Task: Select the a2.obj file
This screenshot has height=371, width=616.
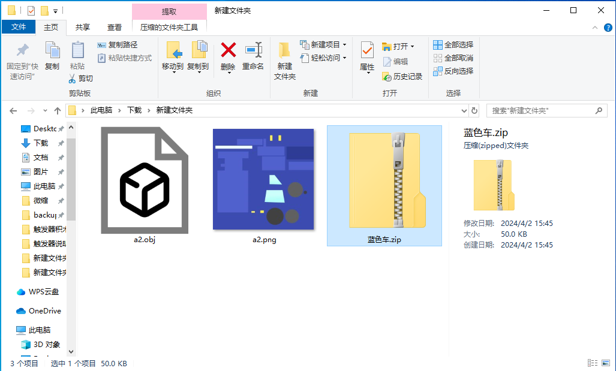Action: click(145, 185)
